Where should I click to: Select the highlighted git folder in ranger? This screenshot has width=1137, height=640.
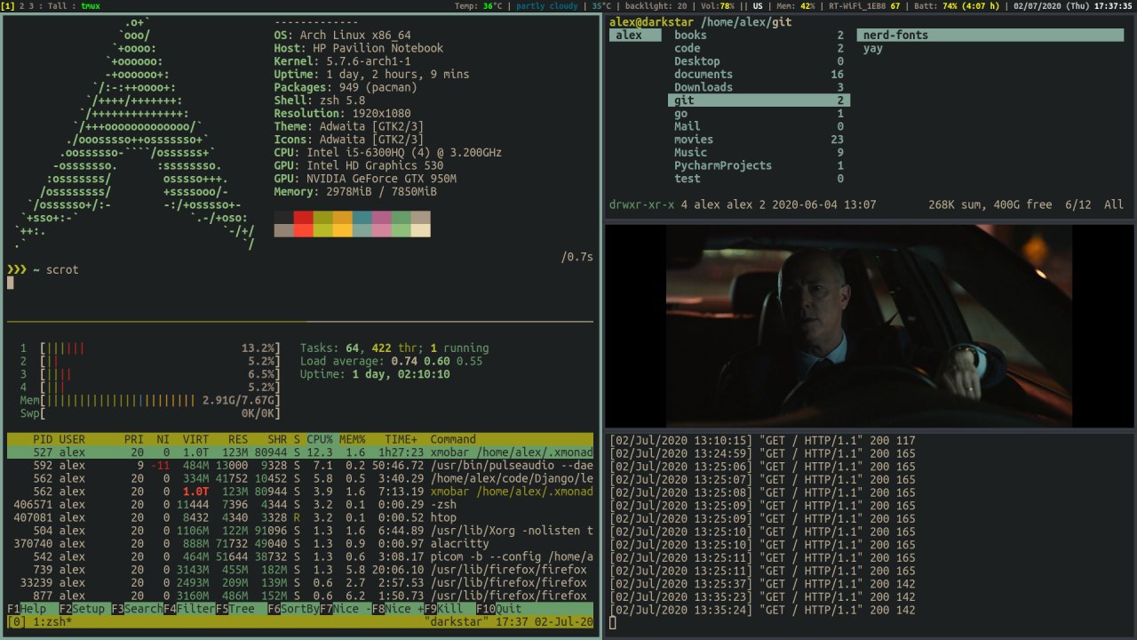pos(759,100)
